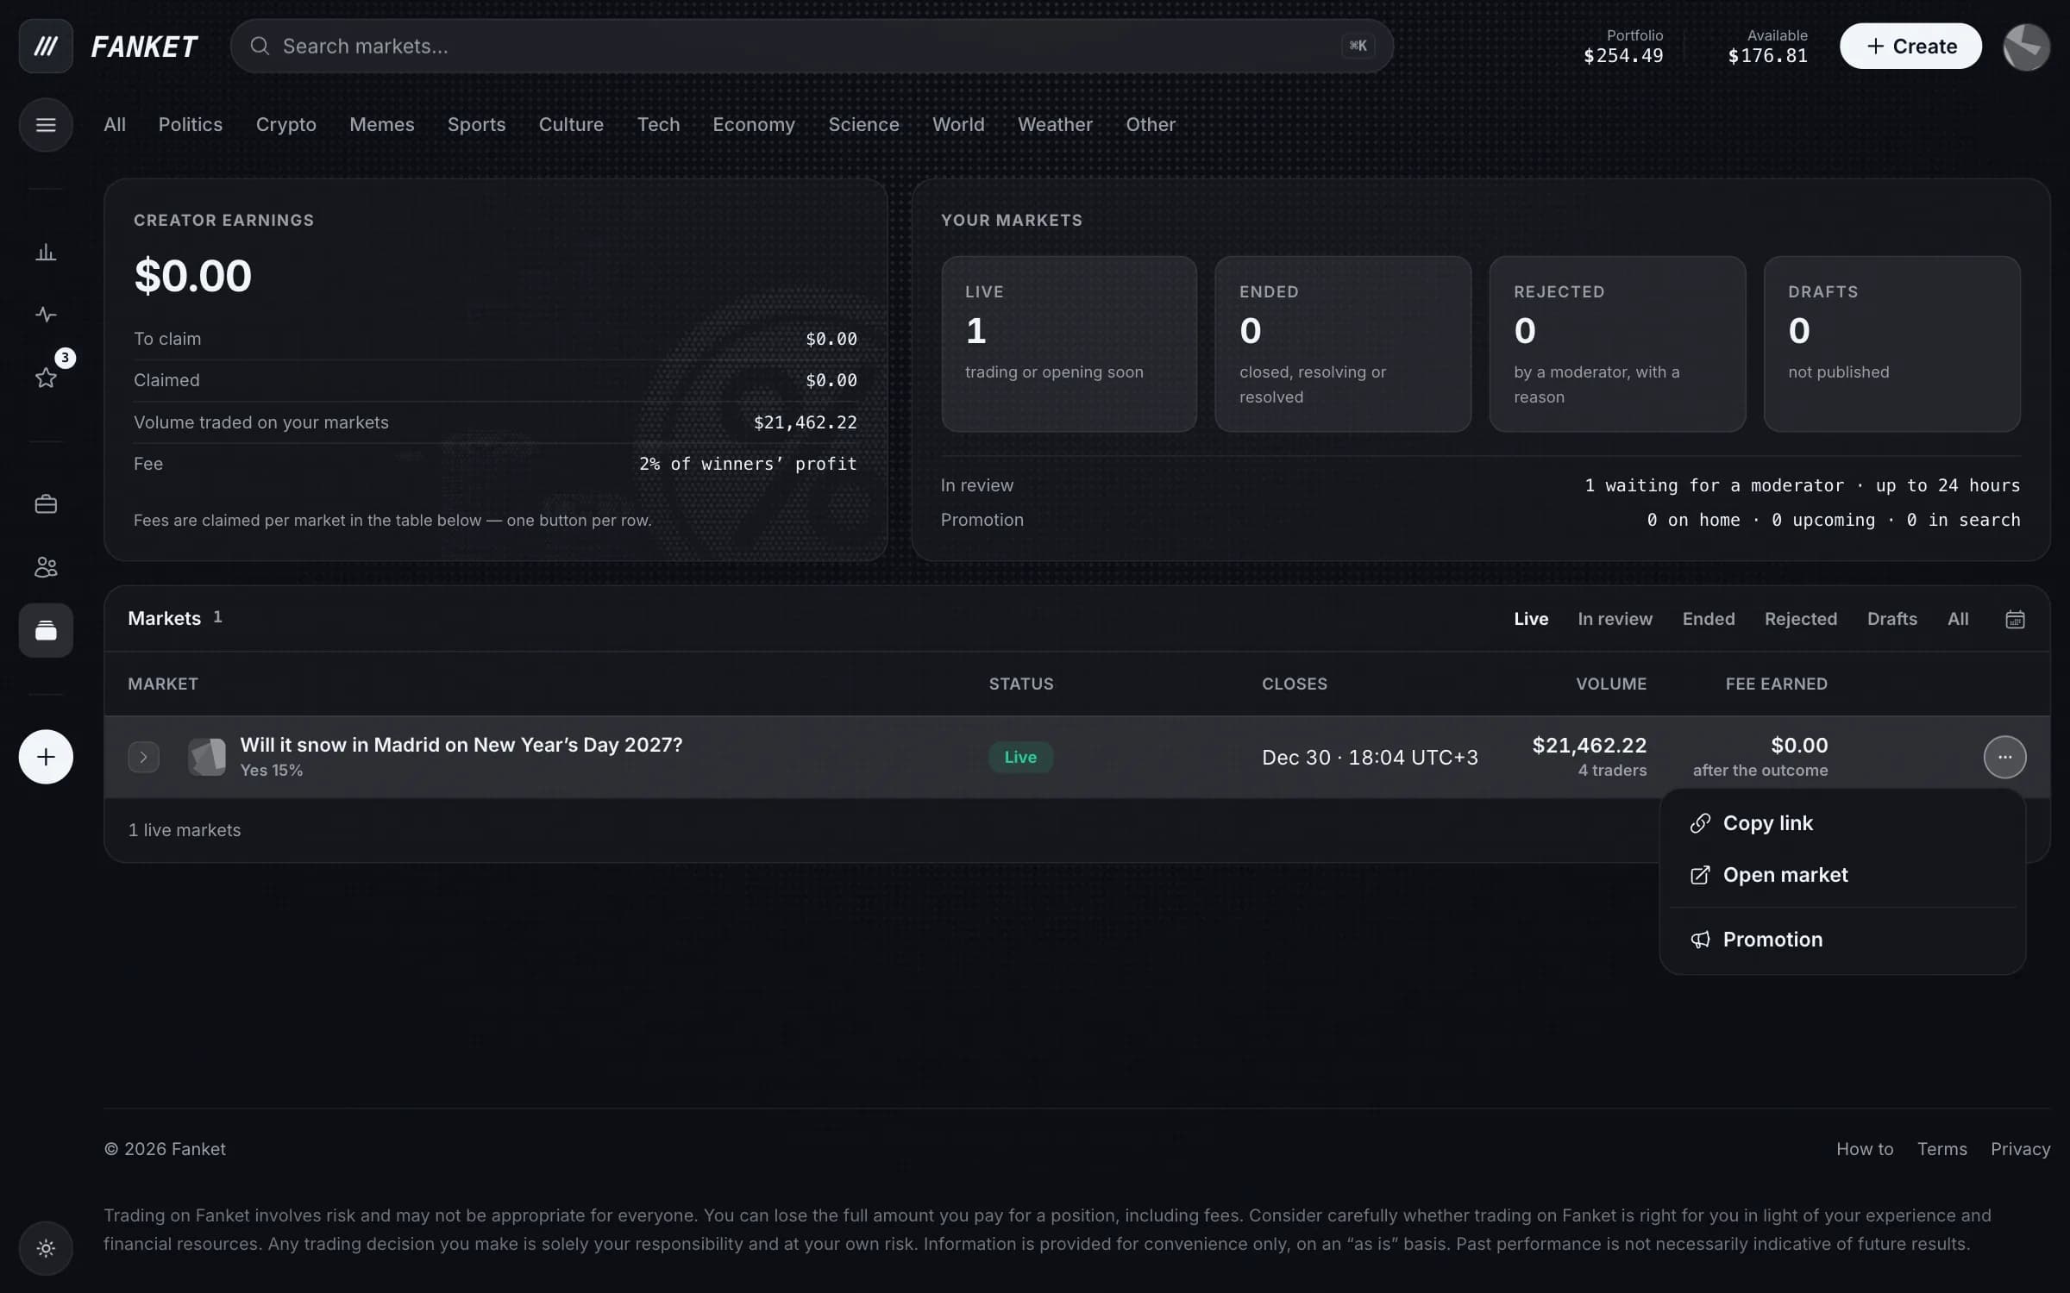Switch to the In review tab

(1615, 619)
